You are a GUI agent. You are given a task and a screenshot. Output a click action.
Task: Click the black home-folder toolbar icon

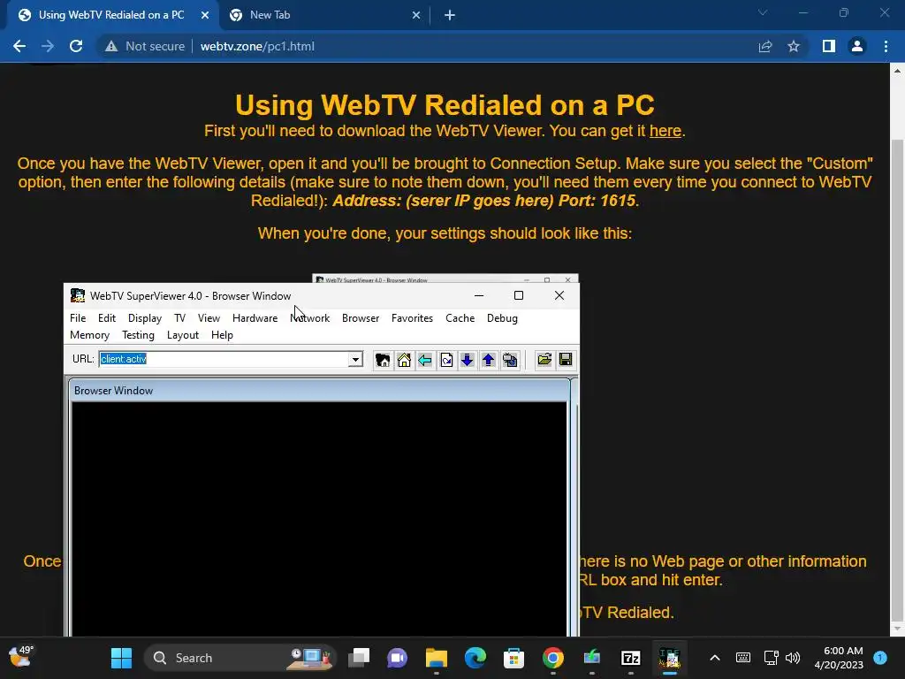(x=383, y=360)
